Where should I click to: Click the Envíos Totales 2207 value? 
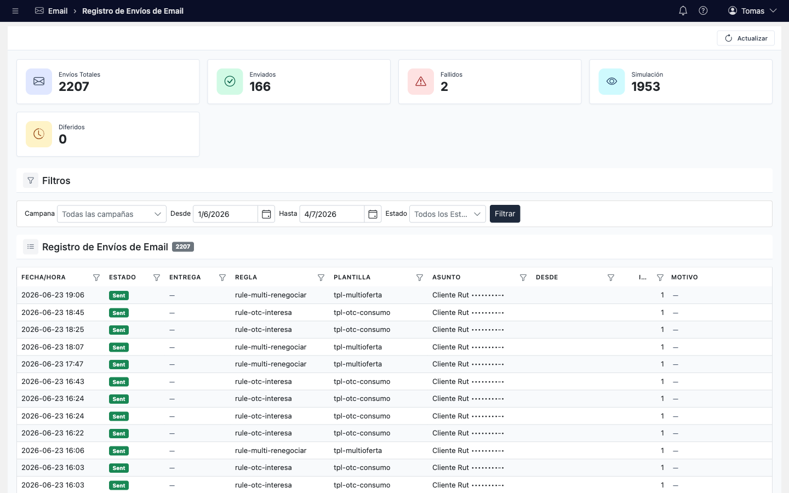tap(74, 87)
